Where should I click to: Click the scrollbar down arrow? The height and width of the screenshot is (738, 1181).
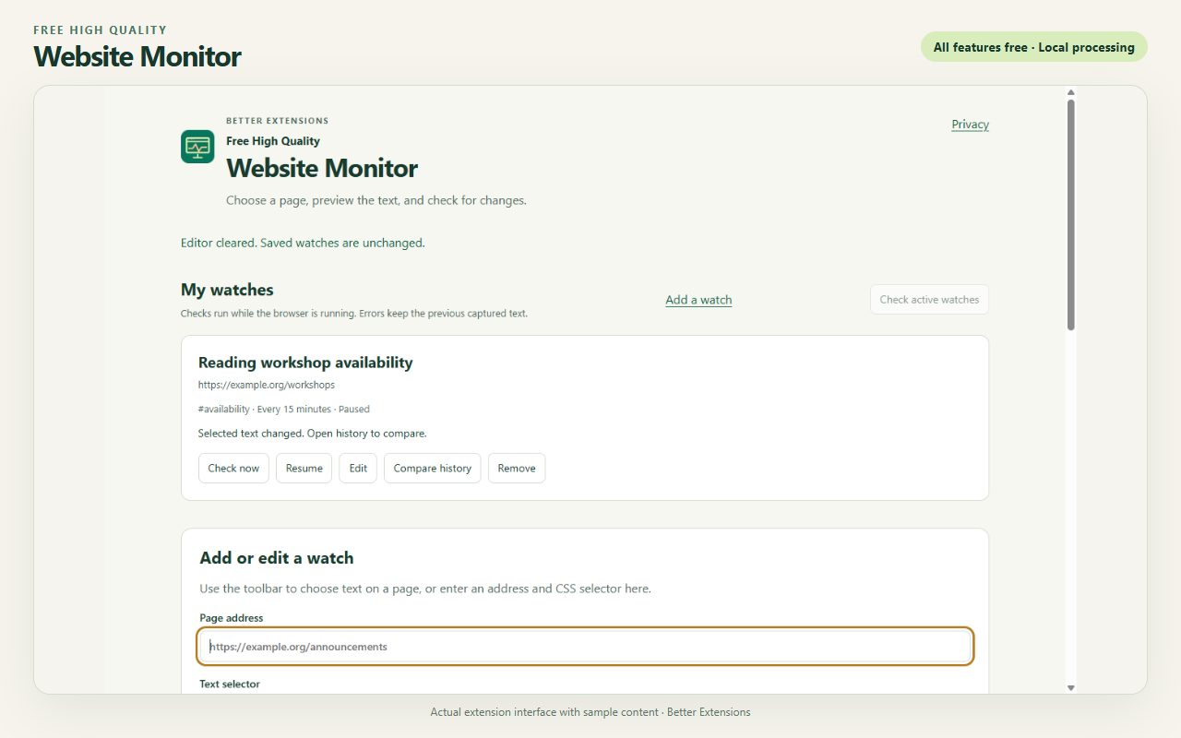(1071, 687)
